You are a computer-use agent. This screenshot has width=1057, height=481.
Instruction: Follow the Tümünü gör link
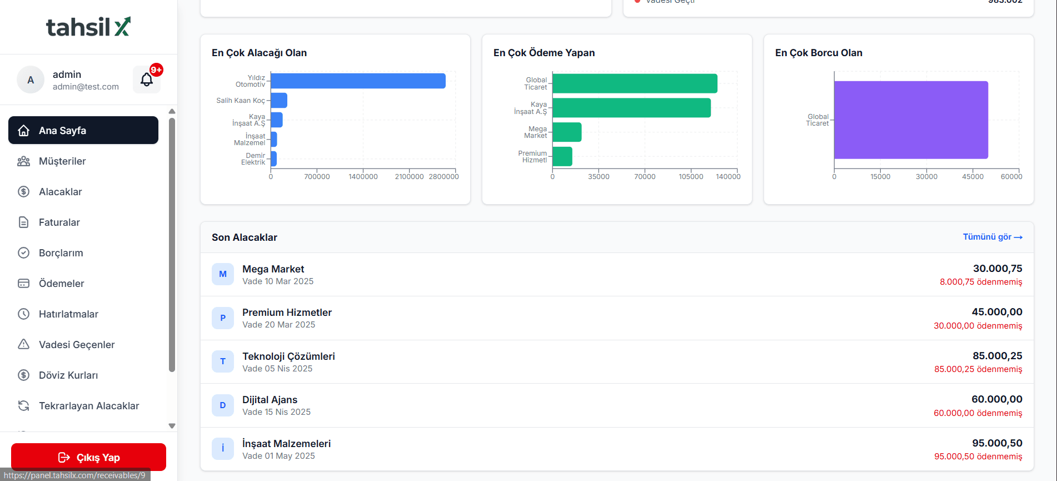[x=992, y=237]
